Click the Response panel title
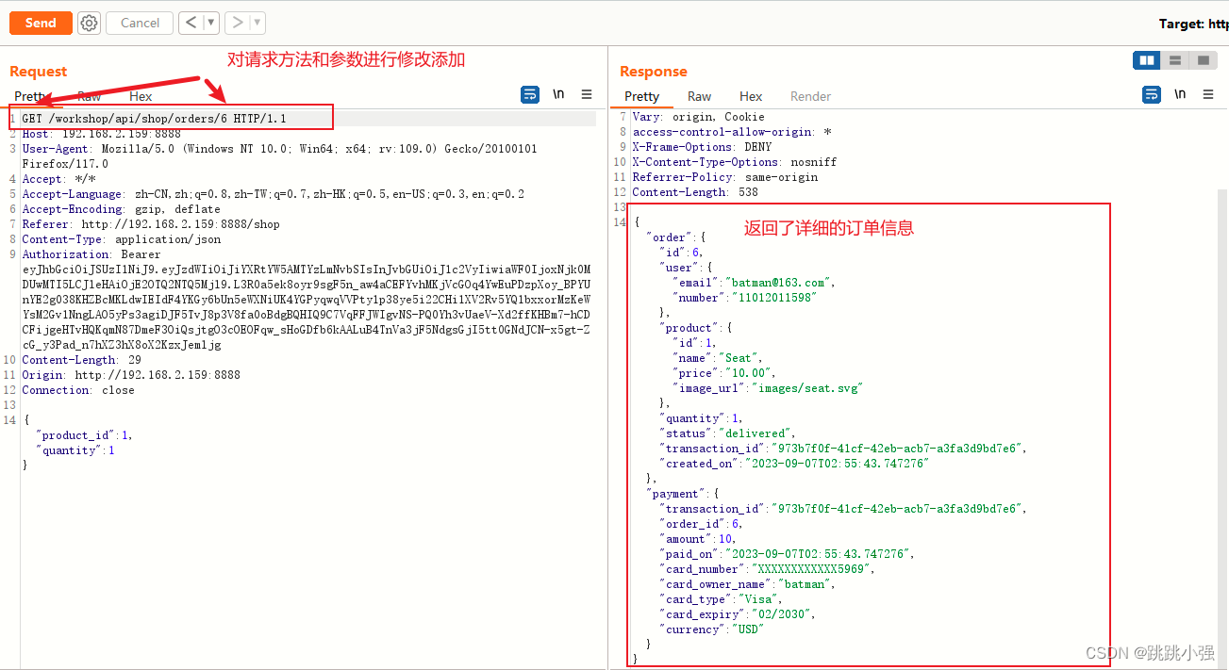 (x=653, y=72)
